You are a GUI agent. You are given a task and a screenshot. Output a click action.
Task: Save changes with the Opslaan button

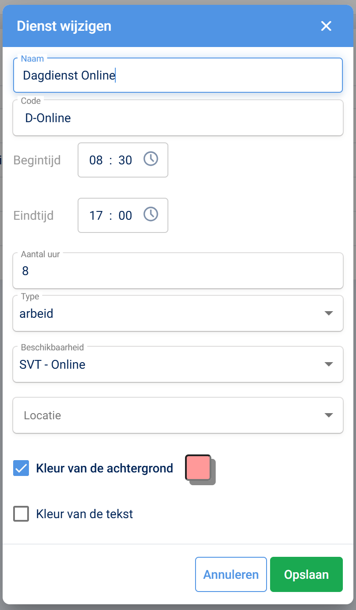click(306, 574)
